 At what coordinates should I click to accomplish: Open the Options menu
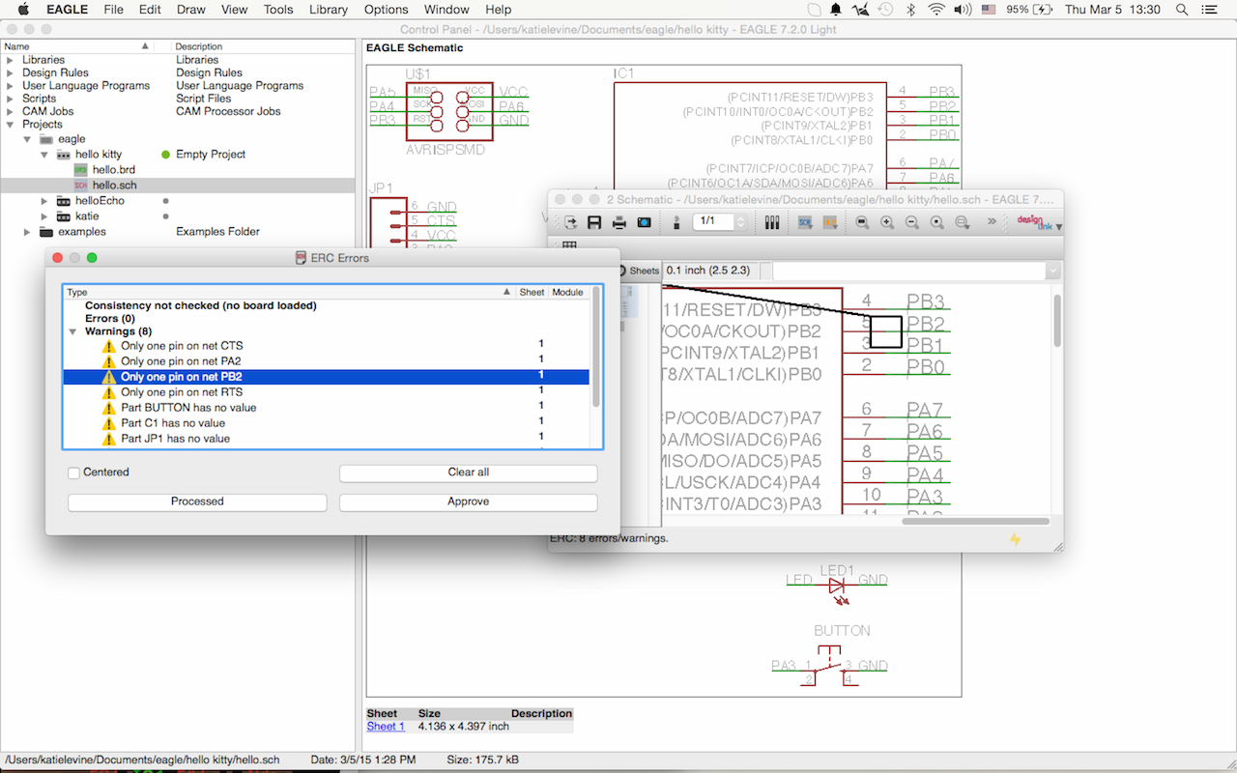tap(386, 10)
